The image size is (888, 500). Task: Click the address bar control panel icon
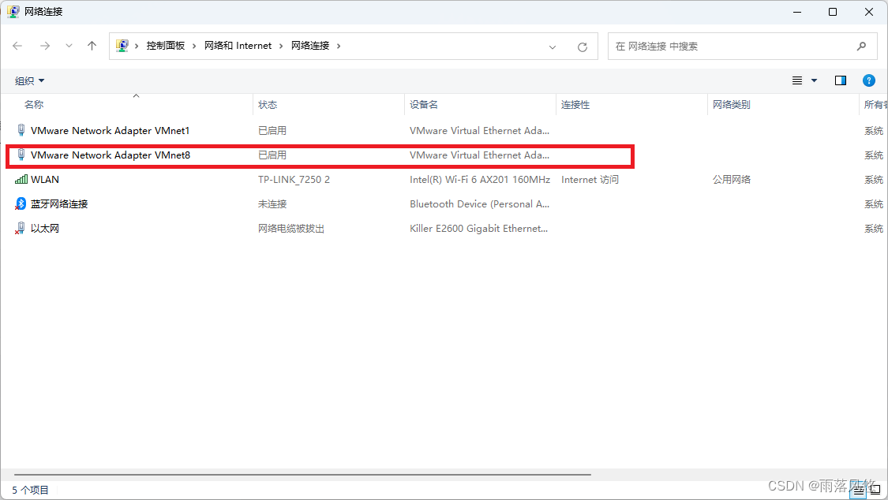click(x=122, y=45)
